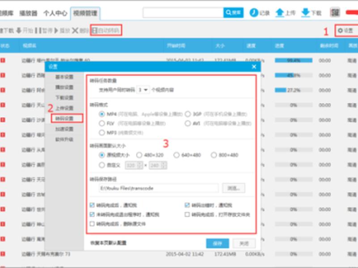358x268 pixels.
Task: Click the 视频名 column header
Action: 30,46
